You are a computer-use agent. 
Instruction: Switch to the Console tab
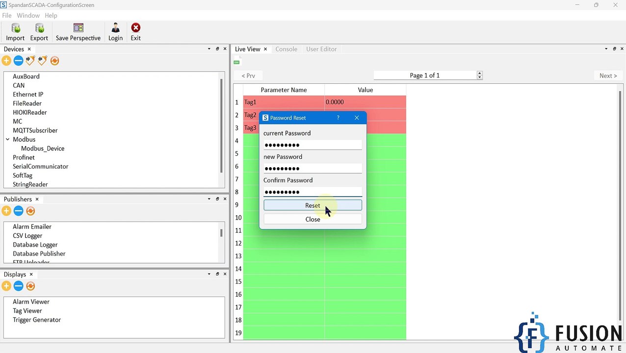pos(286,49)
